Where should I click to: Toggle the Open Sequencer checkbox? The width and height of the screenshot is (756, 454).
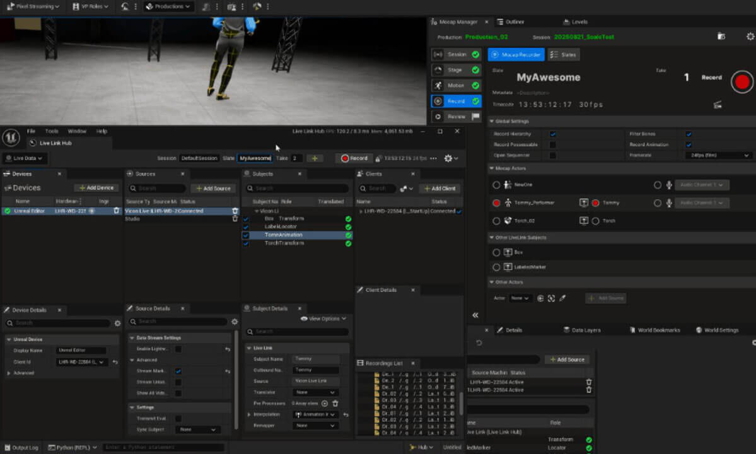coord(552,155)
